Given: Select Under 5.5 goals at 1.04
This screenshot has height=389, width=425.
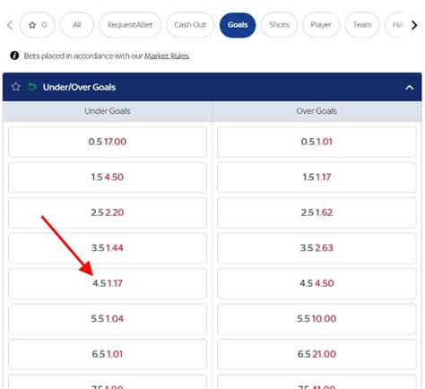Looking at the screenshot, I should (x=108, y=319).
